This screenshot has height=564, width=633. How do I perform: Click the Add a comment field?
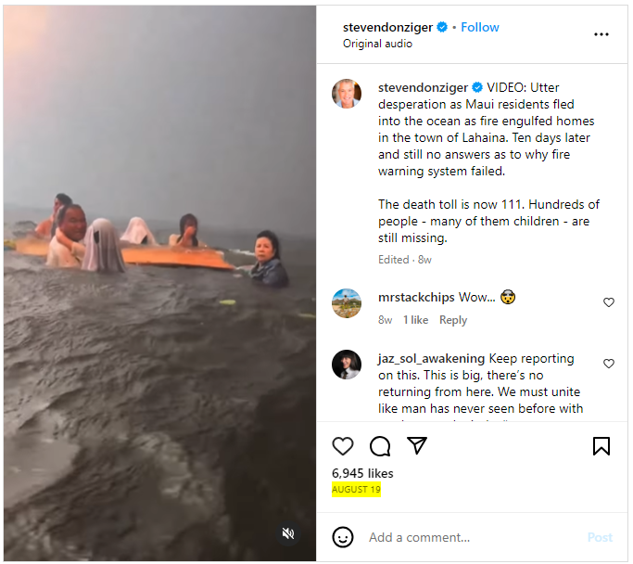[463, 537]
